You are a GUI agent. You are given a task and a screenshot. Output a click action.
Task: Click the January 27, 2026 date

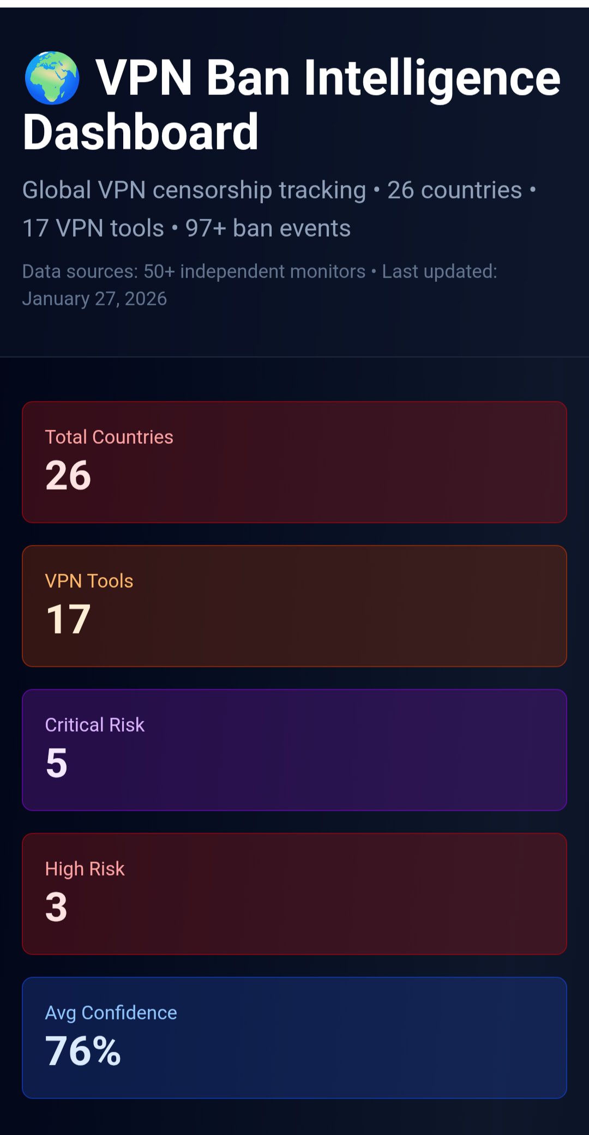click(94, 299)
